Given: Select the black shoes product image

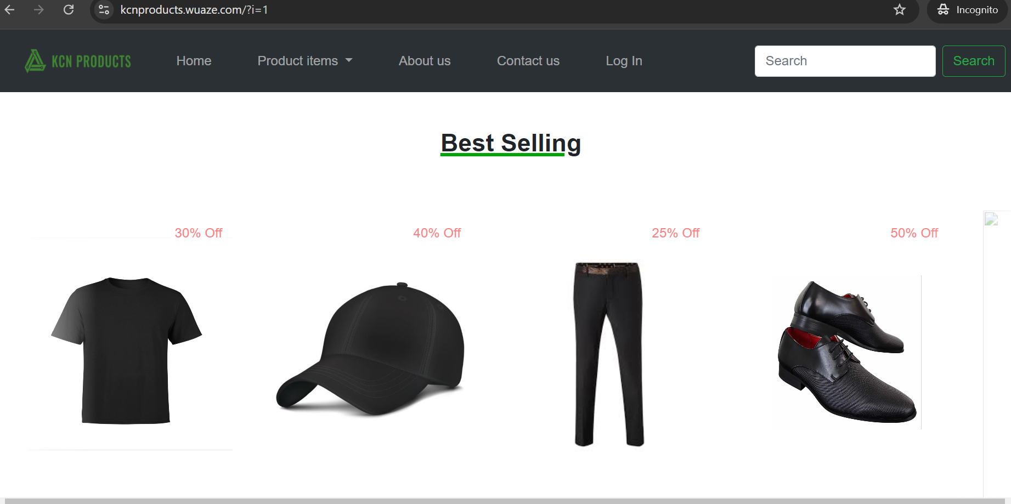Looking at the screenshot, I should [847, 352].
